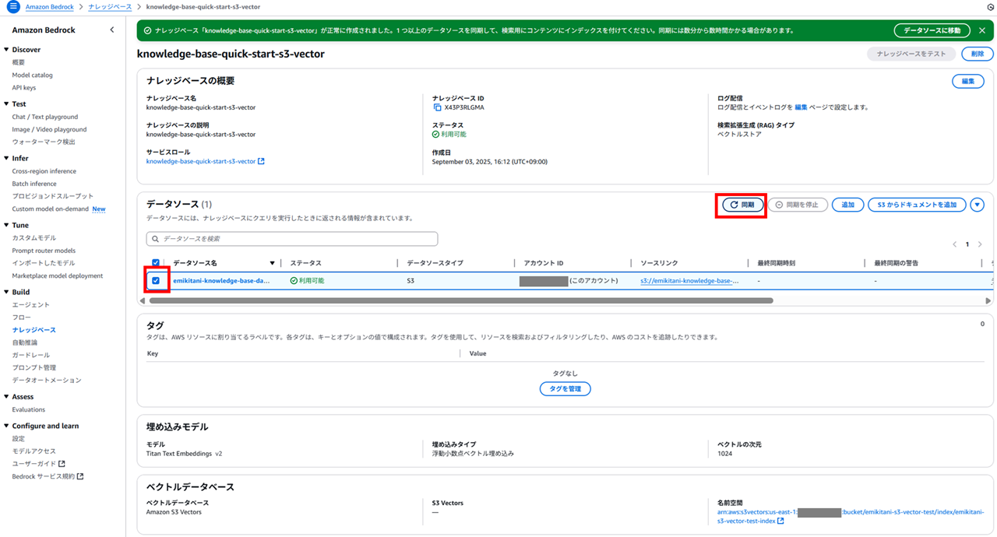
Task: Click the info icon at top-right corner
Action: pyautogui.click(x=991, y=6)
